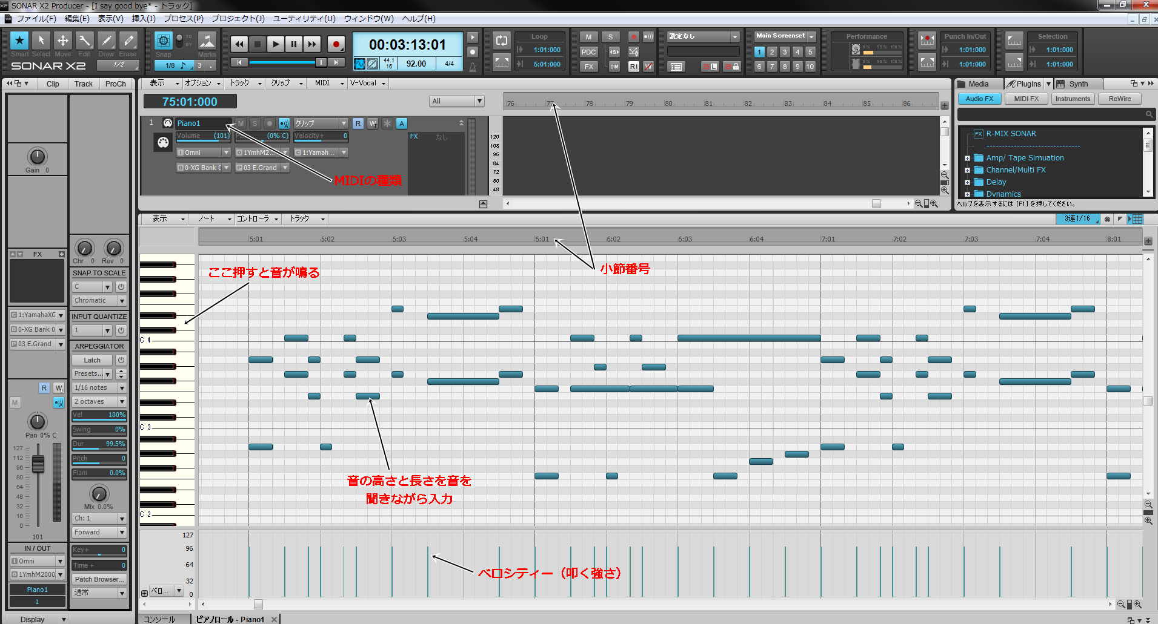
Task: Switch to the ProCh inspector tab
Action: tap(115, 84)
